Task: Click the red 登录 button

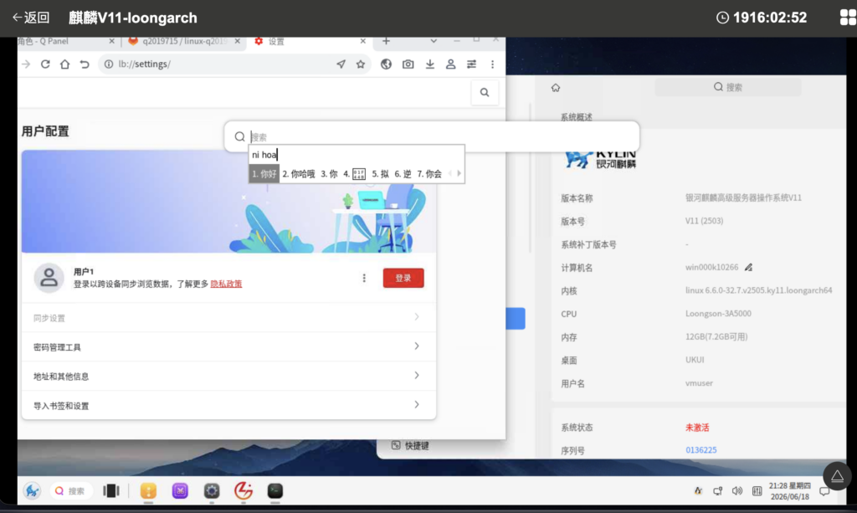Action: (403, 278)
